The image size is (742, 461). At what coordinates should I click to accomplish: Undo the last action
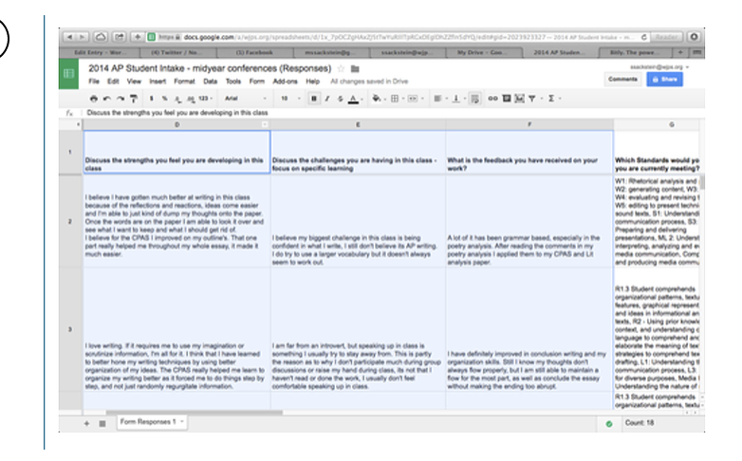107,99
